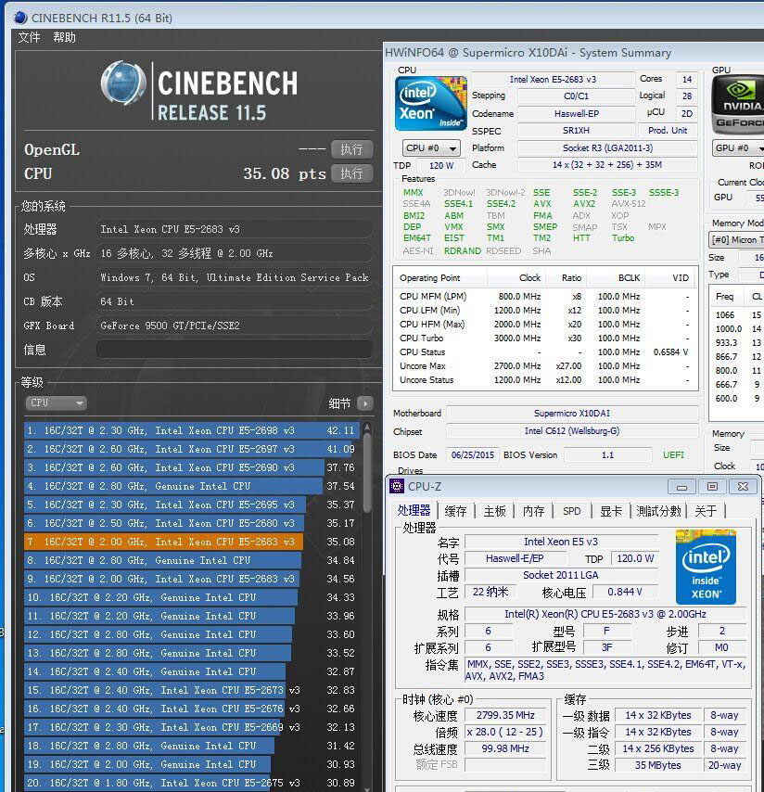Click the 核心速度 value 2799.35 MHz
Image resolution: width=764 pixels, height=792 pixels.
coord(505,715)
